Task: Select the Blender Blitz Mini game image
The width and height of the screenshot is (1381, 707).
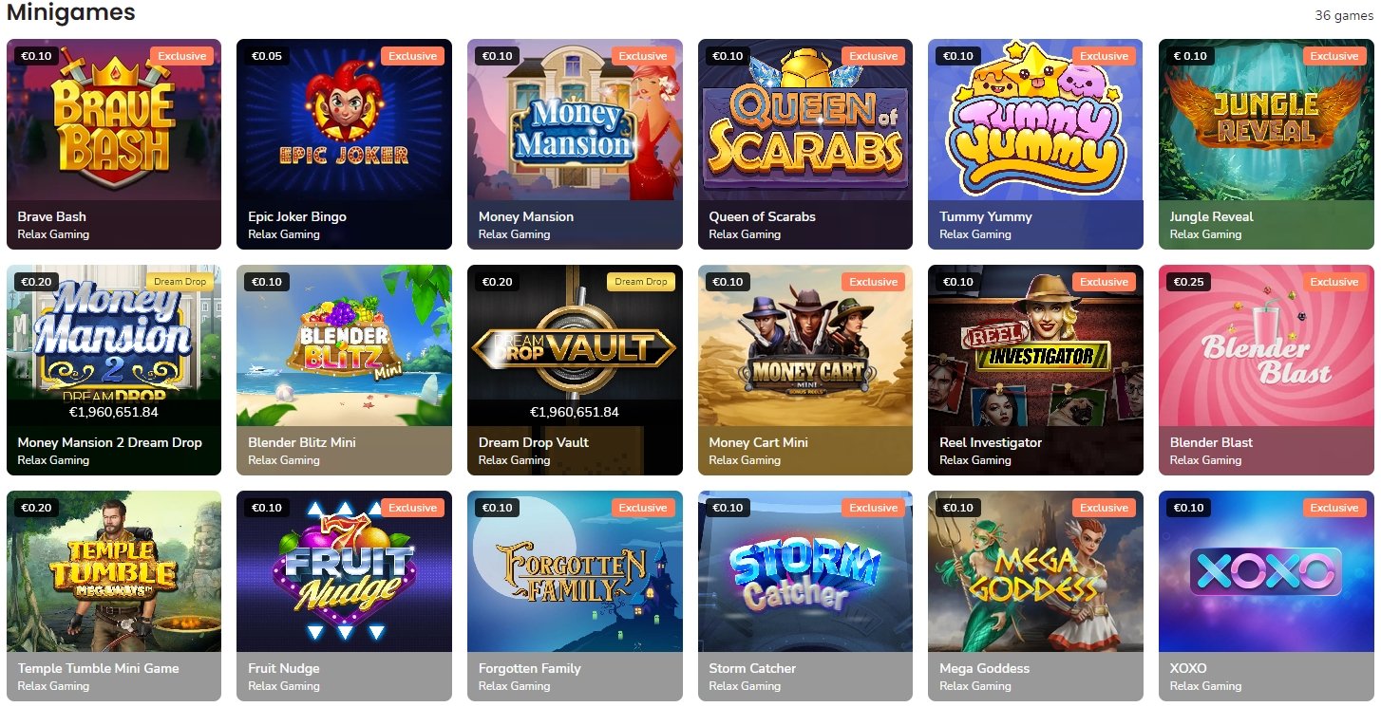Action: 344,345
